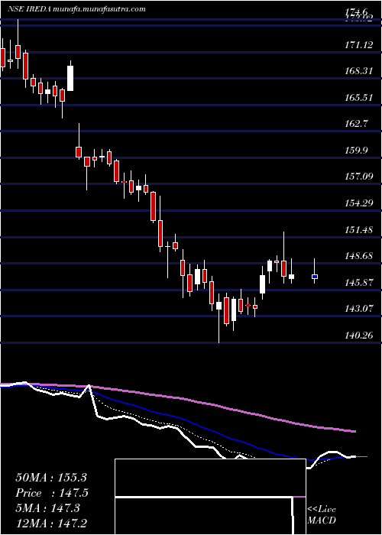This screenshot has width=382, height=535.
Task: Click the '50MA : 155.3' readout
Action: (x=52, y=478)
